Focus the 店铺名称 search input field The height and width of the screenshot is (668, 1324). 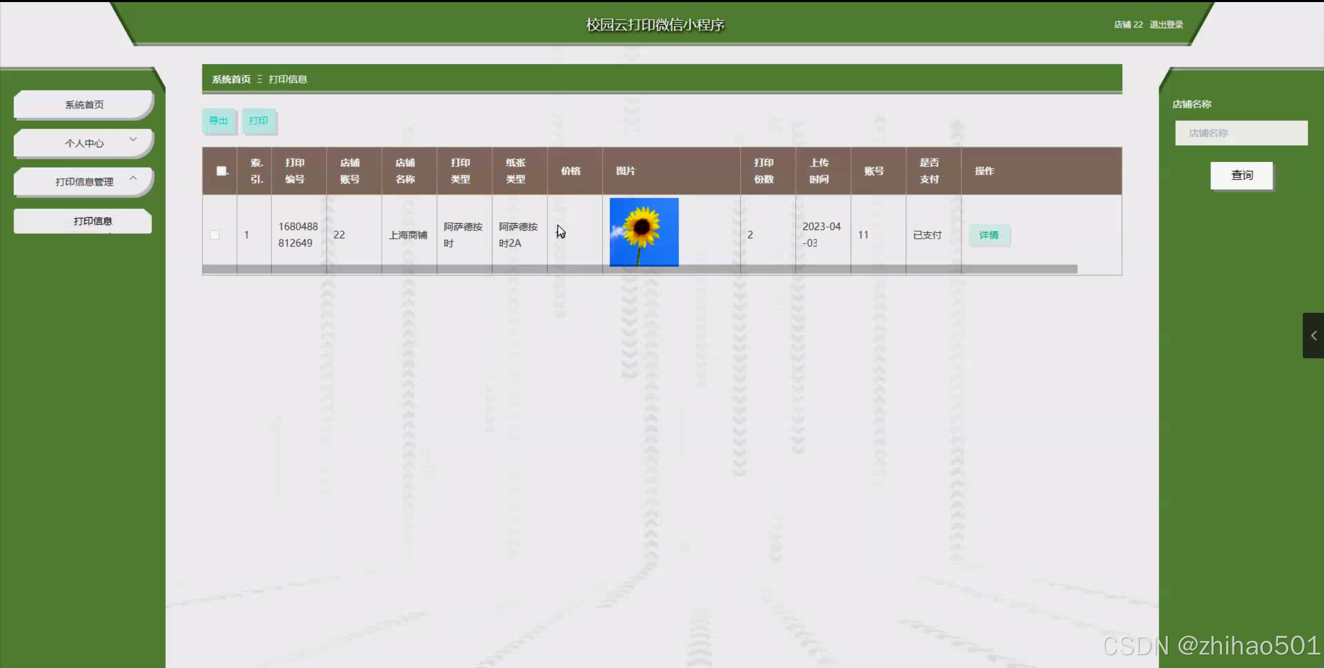click(1241, 133)
